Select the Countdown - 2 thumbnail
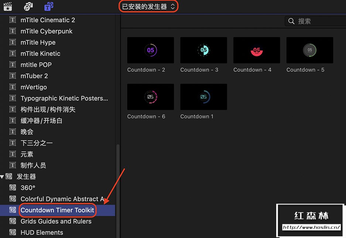This screenshot has height=238, width=346. click(x=151, y=50)
